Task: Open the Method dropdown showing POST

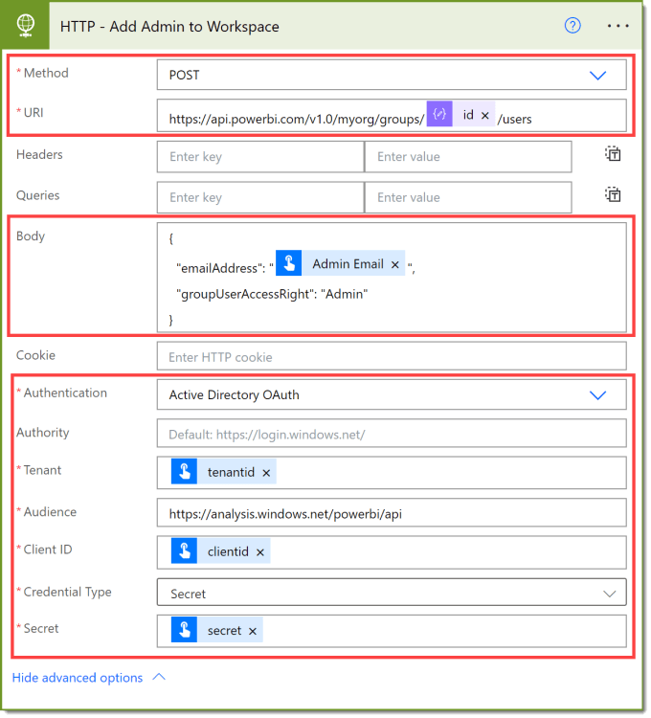Action: coord(392,75)
